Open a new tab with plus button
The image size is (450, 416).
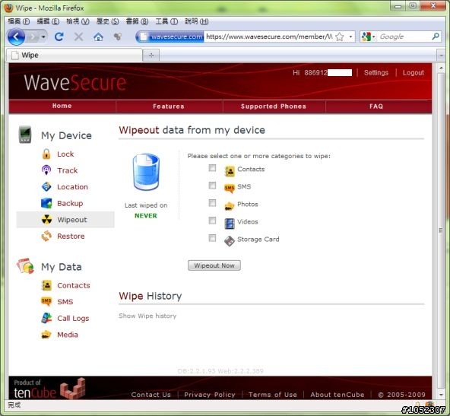(151, 55)
